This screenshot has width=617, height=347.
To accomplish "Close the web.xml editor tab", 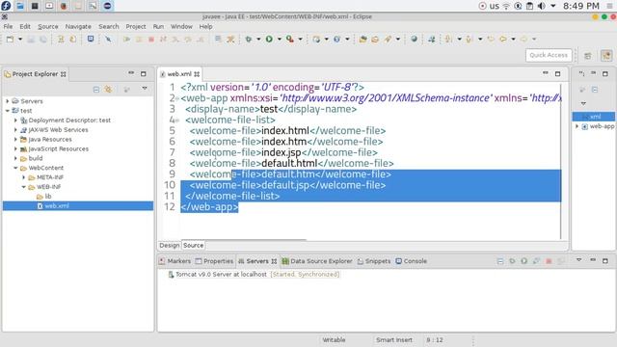I will 197,74.
